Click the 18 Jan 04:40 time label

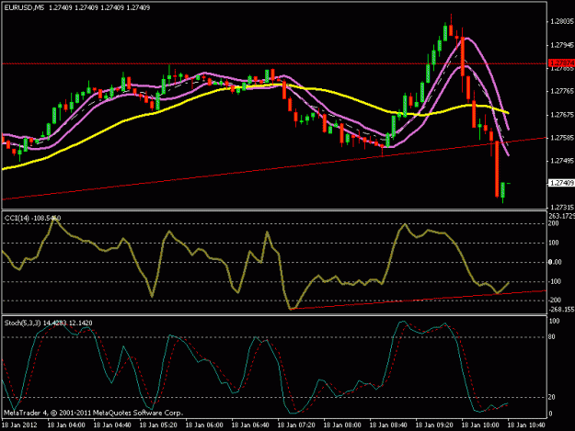pyautogui.click(x=112, y=425)
